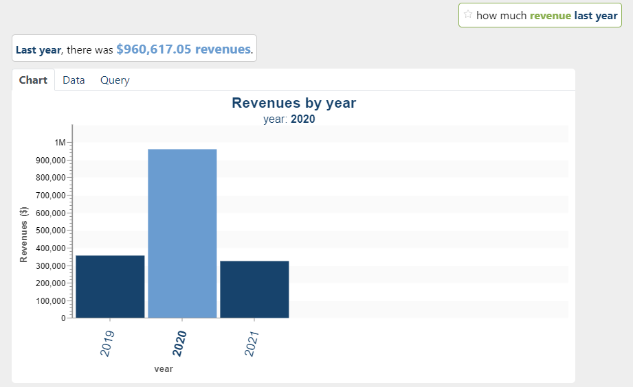Click the 2019 x-axis label

(x=107, y=342)
